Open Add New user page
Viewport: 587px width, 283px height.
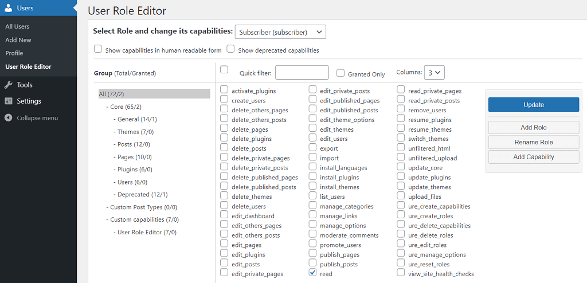[x=18, y=40]
